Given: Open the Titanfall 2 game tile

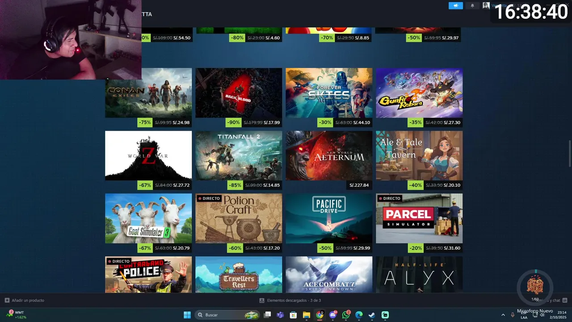Looking at the screenshot, I should click(239, 156).
